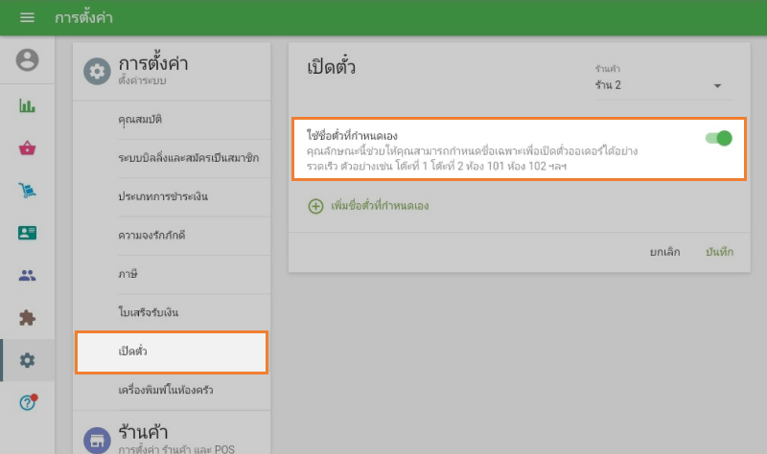Image resolution: width=767 pixels, height=454 pixels.
Task: Click the plus circle add ticket icon
Action: pyautogui.click(x=315, y=206)
